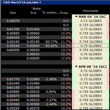Select the 0.75 GLOBEX row in the March group
The image size is (110, 110).
[x=55, y=46]
